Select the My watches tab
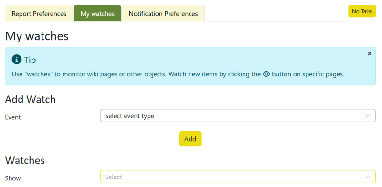 (x=97, y=13)
